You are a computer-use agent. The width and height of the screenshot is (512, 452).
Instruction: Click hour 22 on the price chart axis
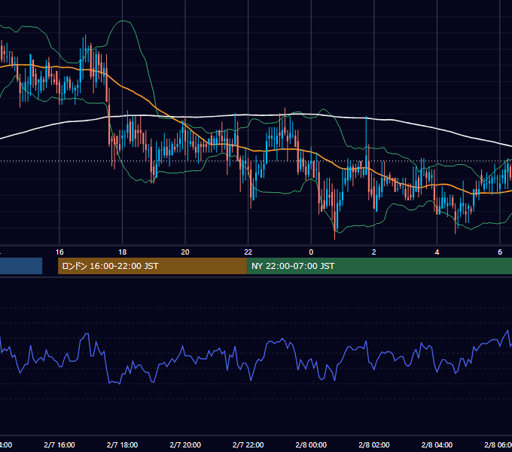point(248,252)
